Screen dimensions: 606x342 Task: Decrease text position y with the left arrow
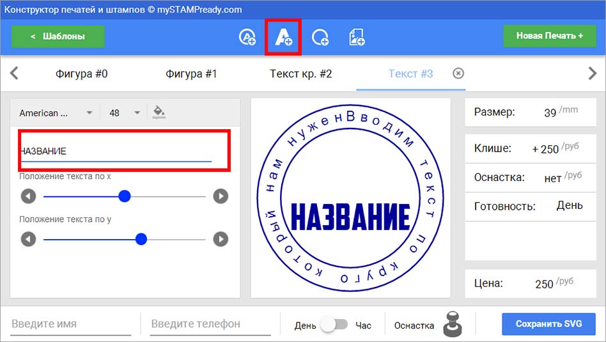(x=28, y=239)
